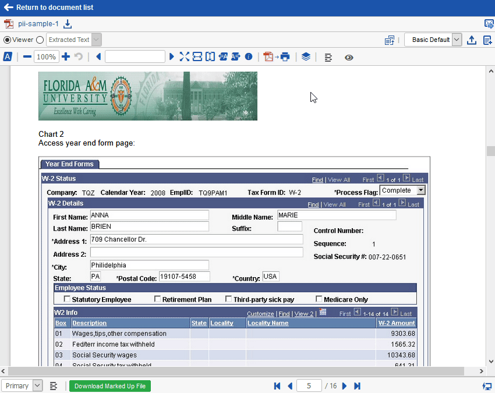Click the zoom percentage field showing 100%
The width and height of the screenshot is (495, 393).
click(47, 57)
